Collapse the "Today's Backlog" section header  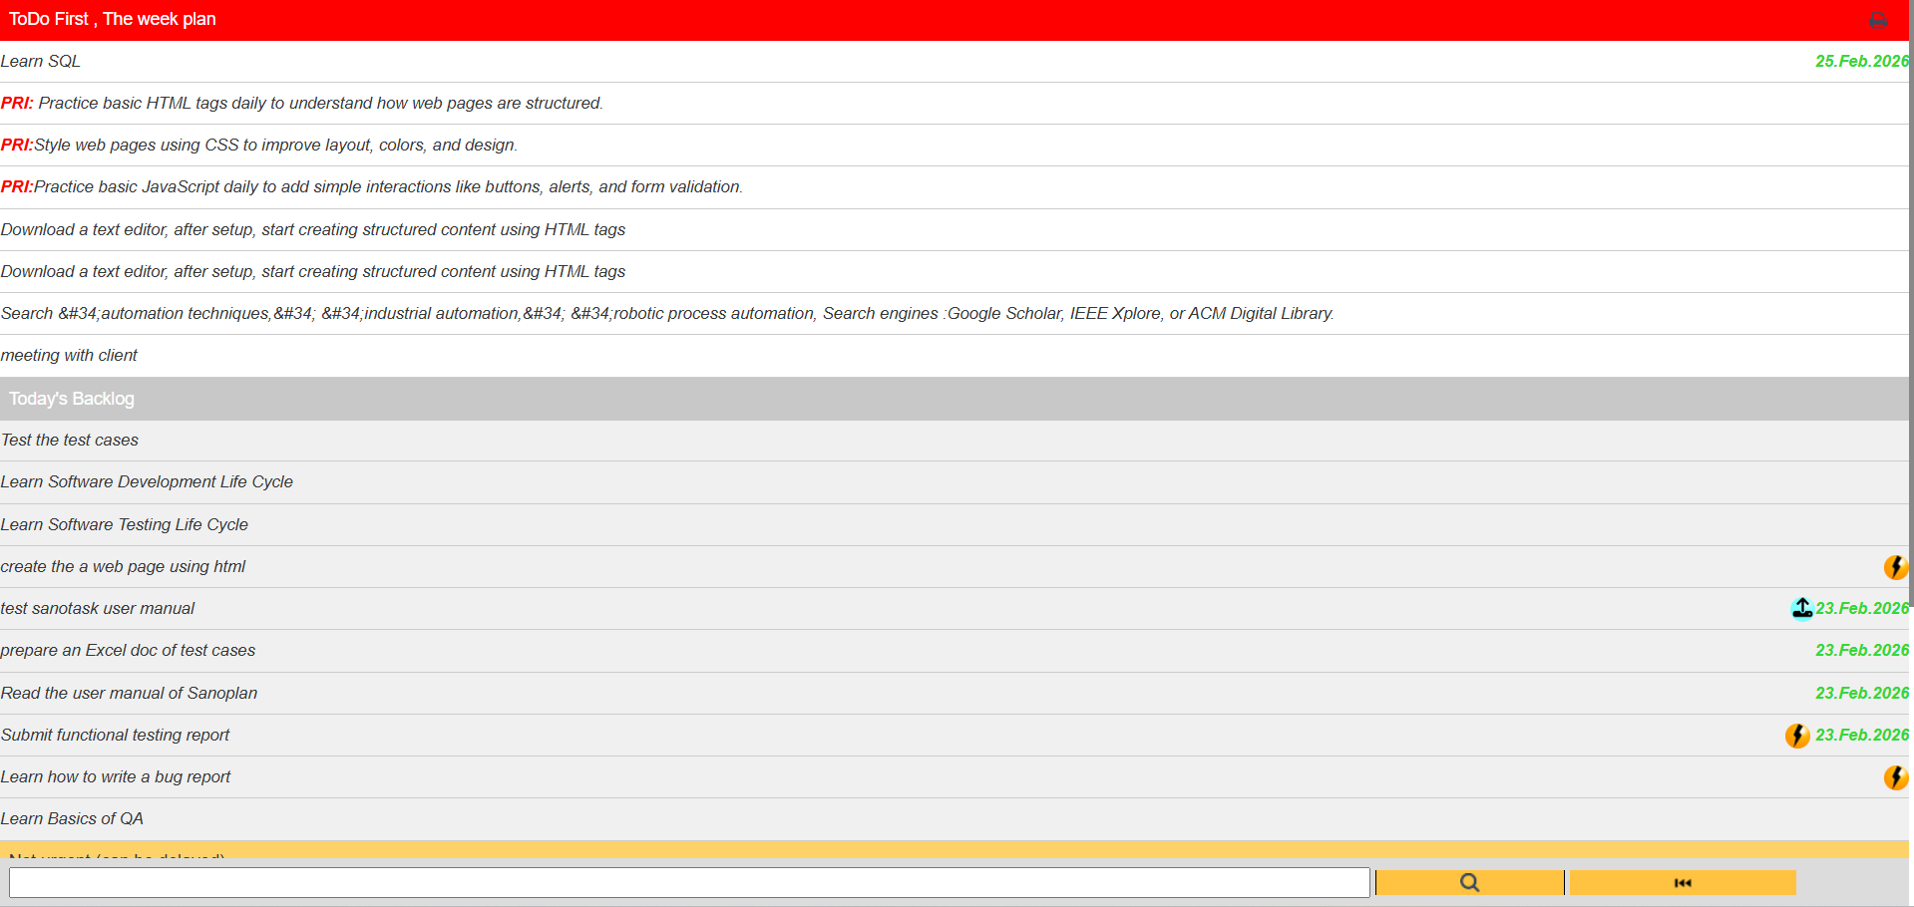(x=72, y=399)
